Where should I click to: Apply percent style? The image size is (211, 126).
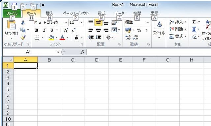(139, 30)
